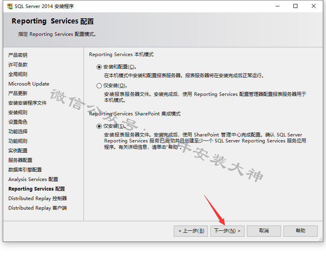
Task: Click the Microsoft Update step in the sidebar
Action: click(29, 84)
